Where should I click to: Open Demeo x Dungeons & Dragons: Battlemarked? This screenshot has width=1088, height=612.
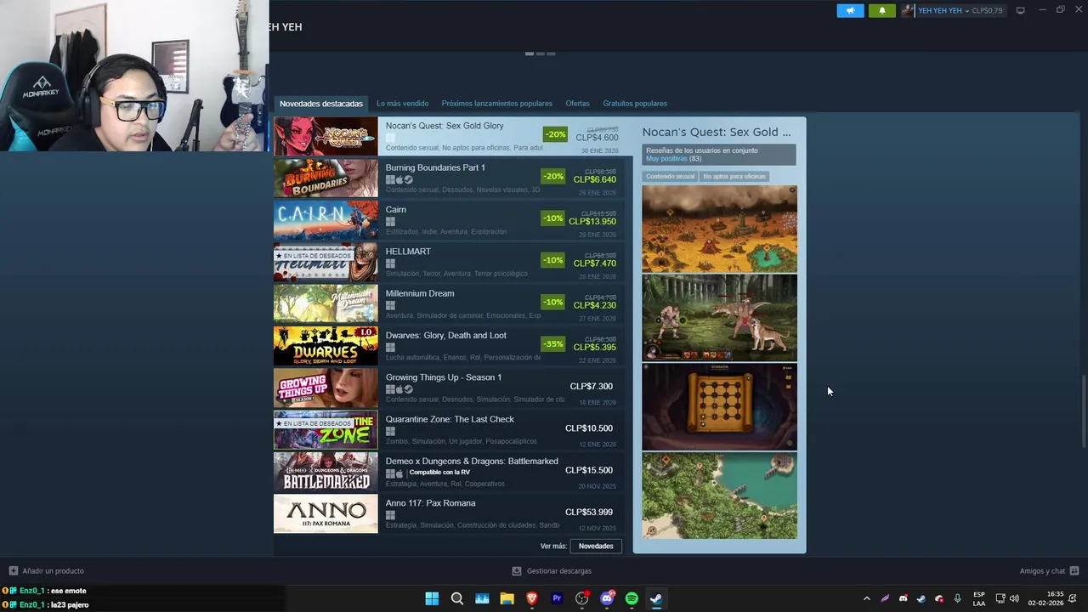(449, 471)
